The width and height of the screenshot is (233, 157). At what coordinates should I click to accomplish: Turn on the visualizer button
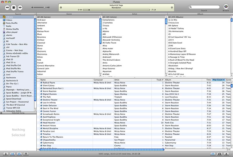pyautogui.click(x=220, y=154)
